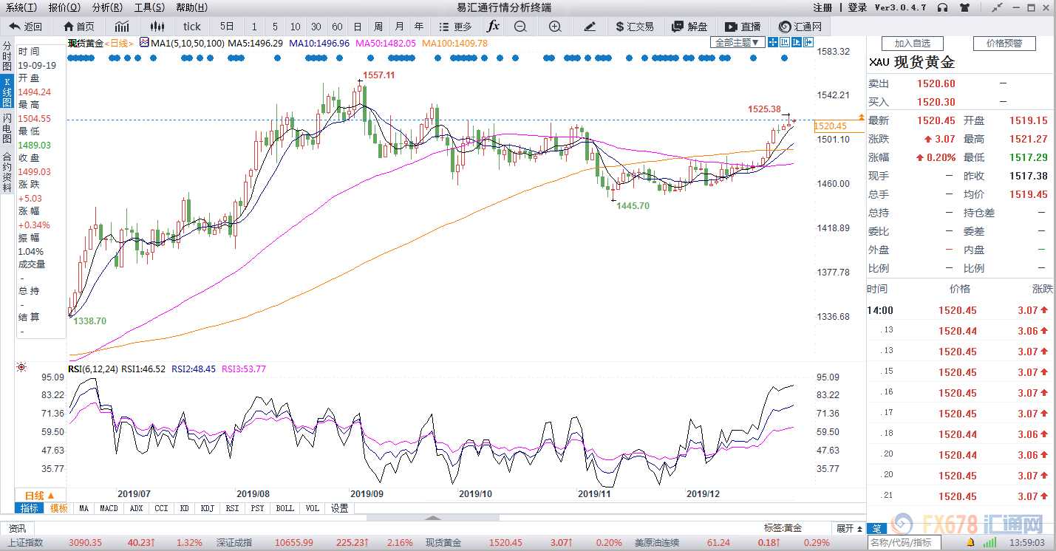Click the 价格预警 button
Viewport: 1056px width, 551px height.
click(1004, 44)
